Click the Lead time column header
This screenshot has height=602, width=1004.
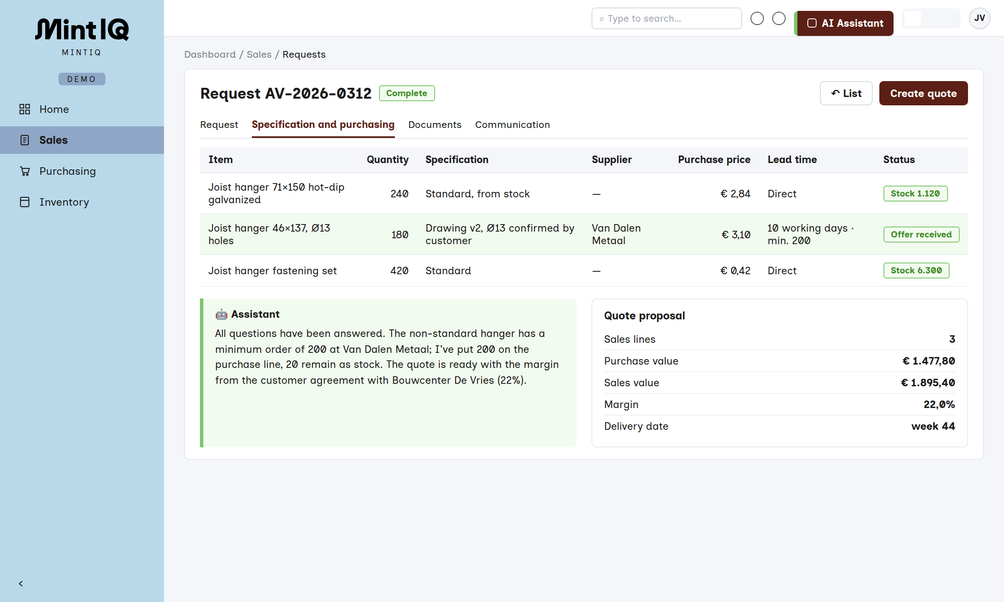pos(792,160)
